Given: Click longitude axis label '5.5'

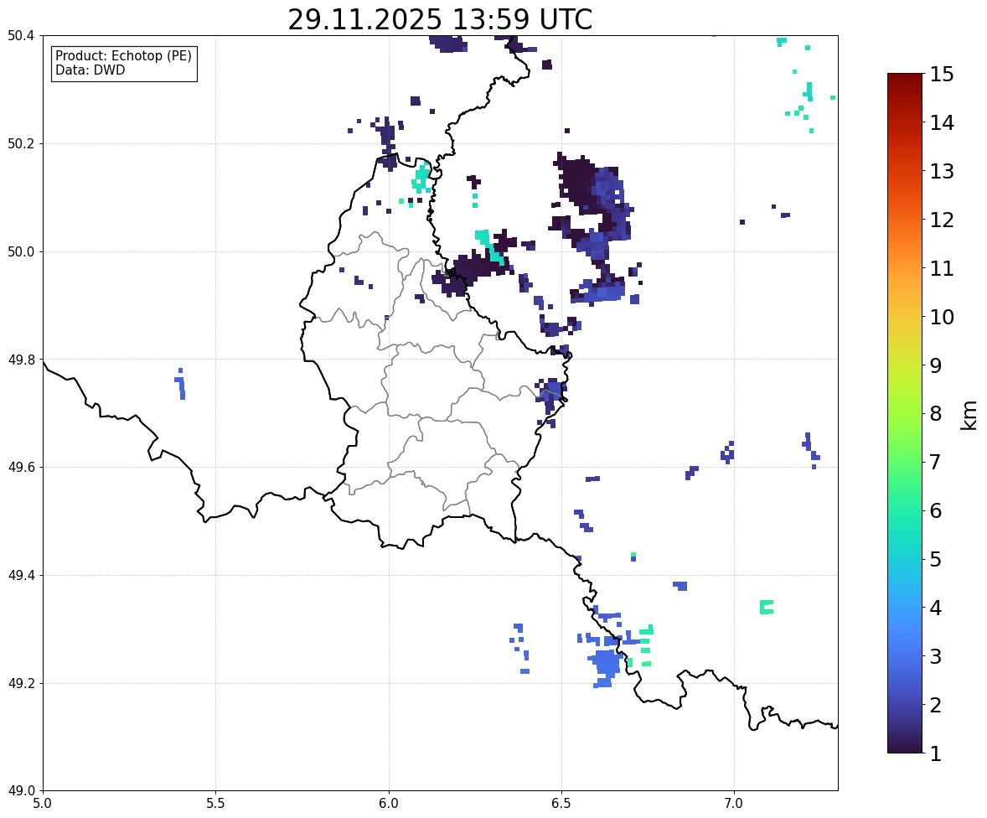Looking at the screenshot, I should point(216,804).
